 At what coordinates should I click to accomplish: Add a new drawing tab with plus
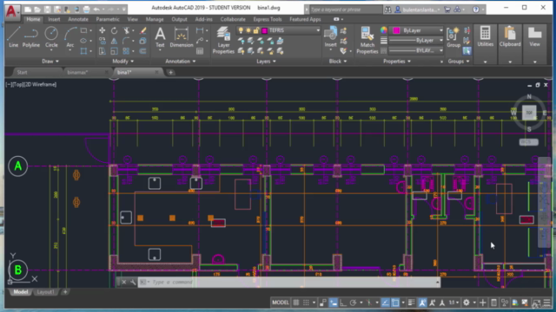pos(170,73)
